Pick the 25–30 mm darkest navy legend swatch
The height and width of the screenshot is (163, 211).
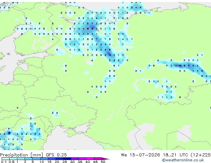click(x=67, y=159)
